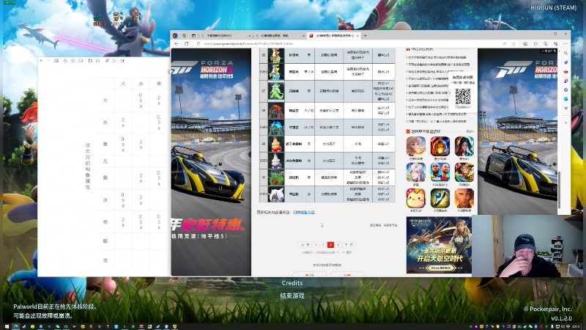Viewport: 586px width, 330px height.
Task: Go to page 1 in pagination
Action: coord(316,245)
